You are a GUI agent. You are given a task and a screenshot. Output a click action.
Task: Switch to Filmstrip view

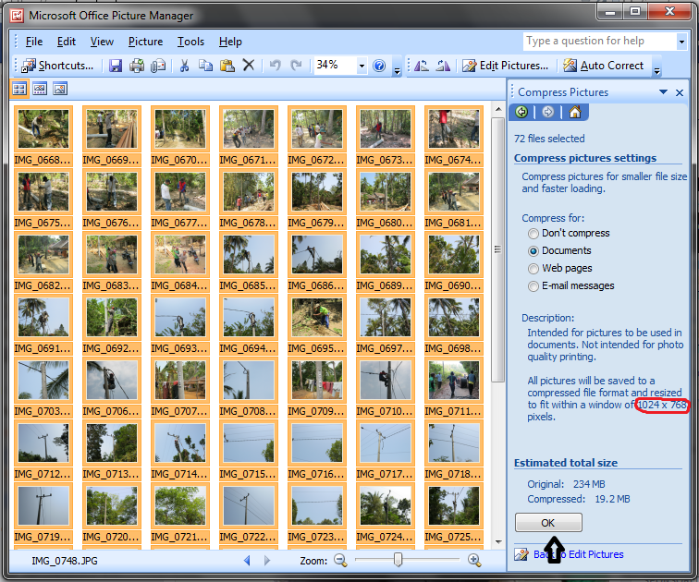(40, 89)
